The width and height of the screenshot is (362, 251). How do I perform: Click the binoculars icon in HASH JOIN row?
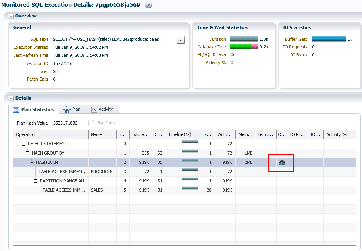pyautogui.click(x=281, y=163)
